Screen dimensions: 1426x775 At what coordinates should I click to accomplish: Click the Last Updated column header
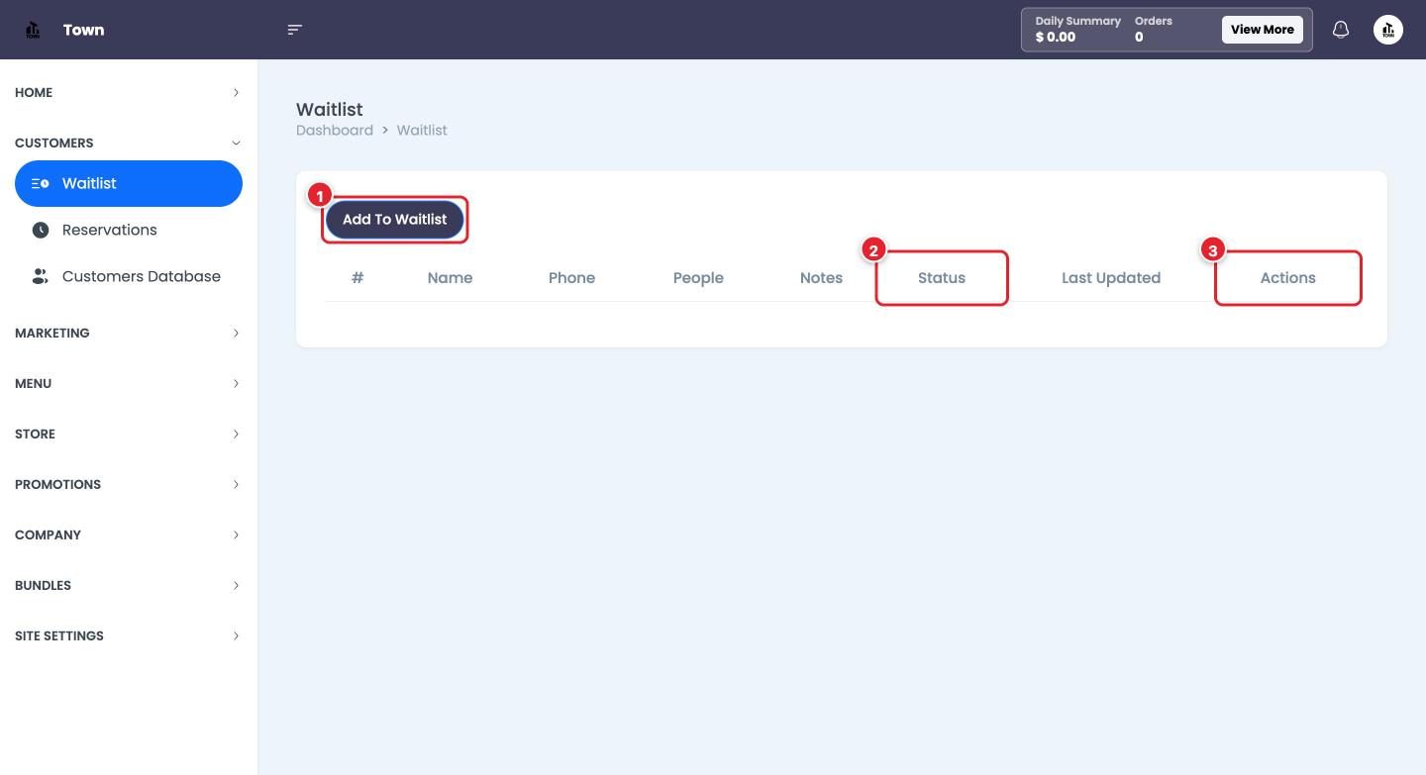pyautogui.click(x=1111, y=278)
